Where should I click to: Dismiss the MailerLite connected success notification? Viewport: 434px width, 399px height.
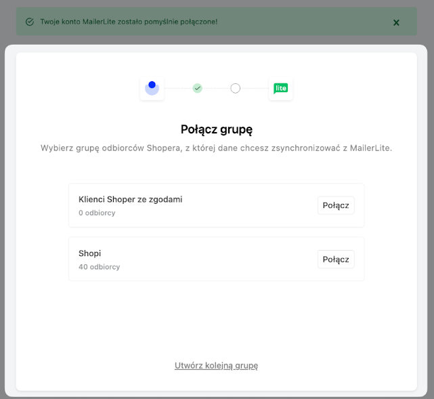(x=396, y=22)
